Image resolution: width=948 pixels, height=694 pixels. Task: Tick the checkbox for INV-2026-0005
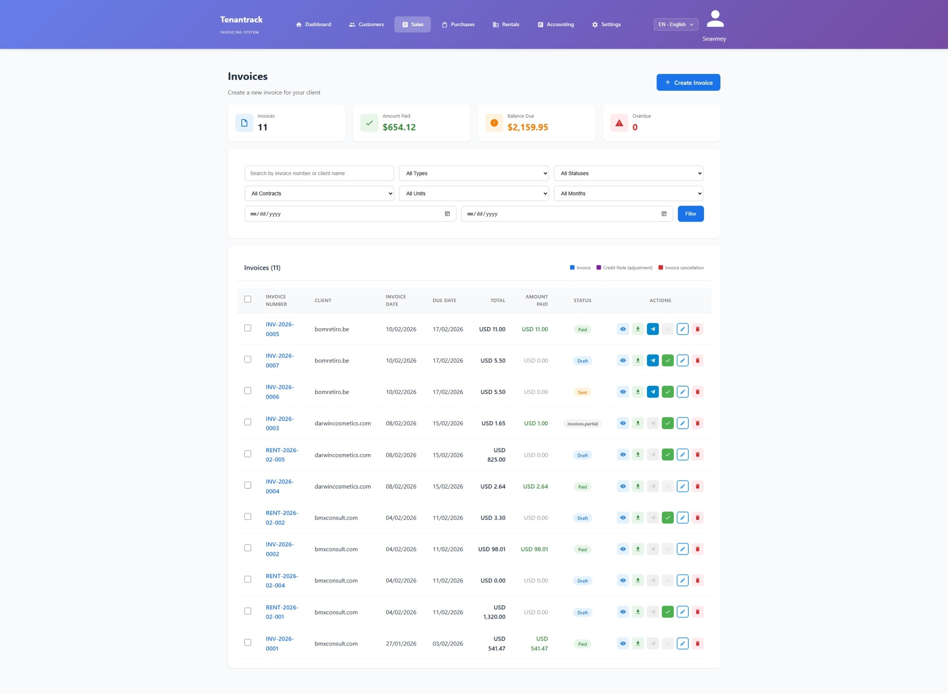(x=248, y=328)
